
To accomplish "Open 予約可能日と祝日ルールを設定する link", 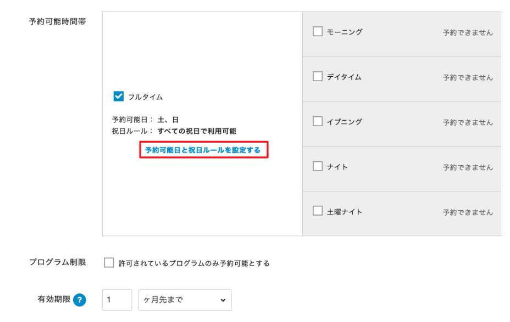I will pos(203,150).
